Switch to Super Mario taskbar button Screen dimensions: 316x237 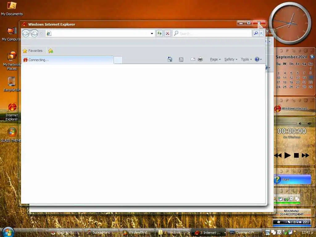(101, 233)
